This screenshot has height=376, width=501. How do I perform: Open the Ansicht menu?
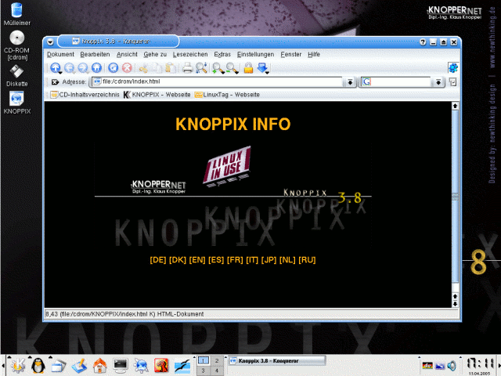(127, 54)
